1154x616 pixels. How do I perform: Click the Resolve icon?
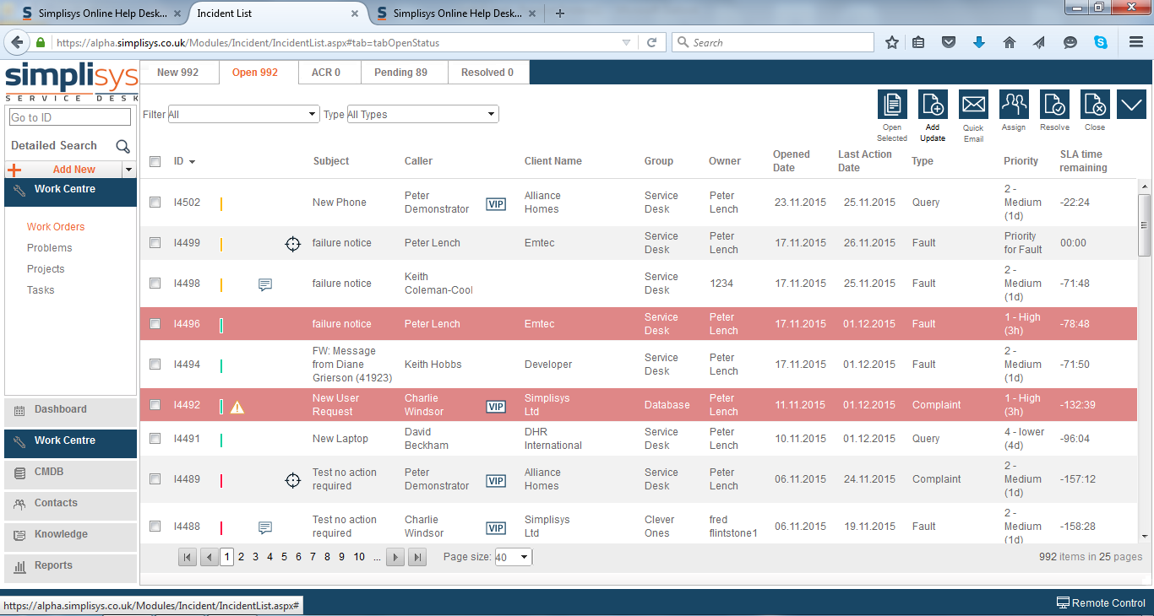point(1054,105)
